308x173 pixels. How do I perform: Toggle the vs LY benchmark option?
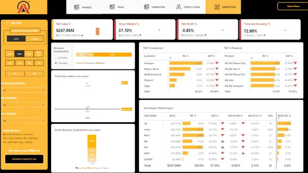16,39
